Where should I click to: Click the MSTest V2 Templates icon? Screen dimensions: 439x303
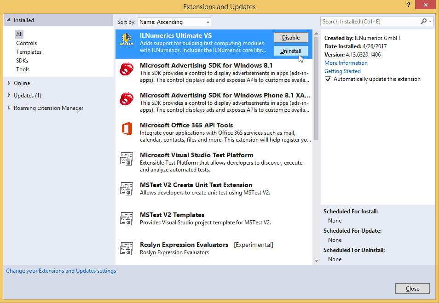(x=126, y=218)
